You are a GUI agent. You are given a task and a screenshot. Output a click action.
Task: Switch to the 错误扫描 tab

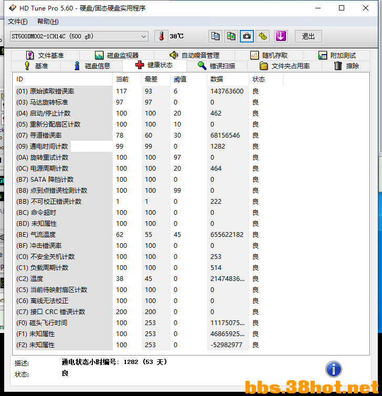(x=217, y=66)
